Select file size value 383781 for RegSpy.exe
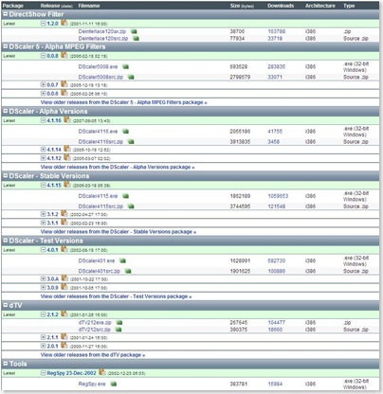This screenshot has width=383, height=394. 239,385
